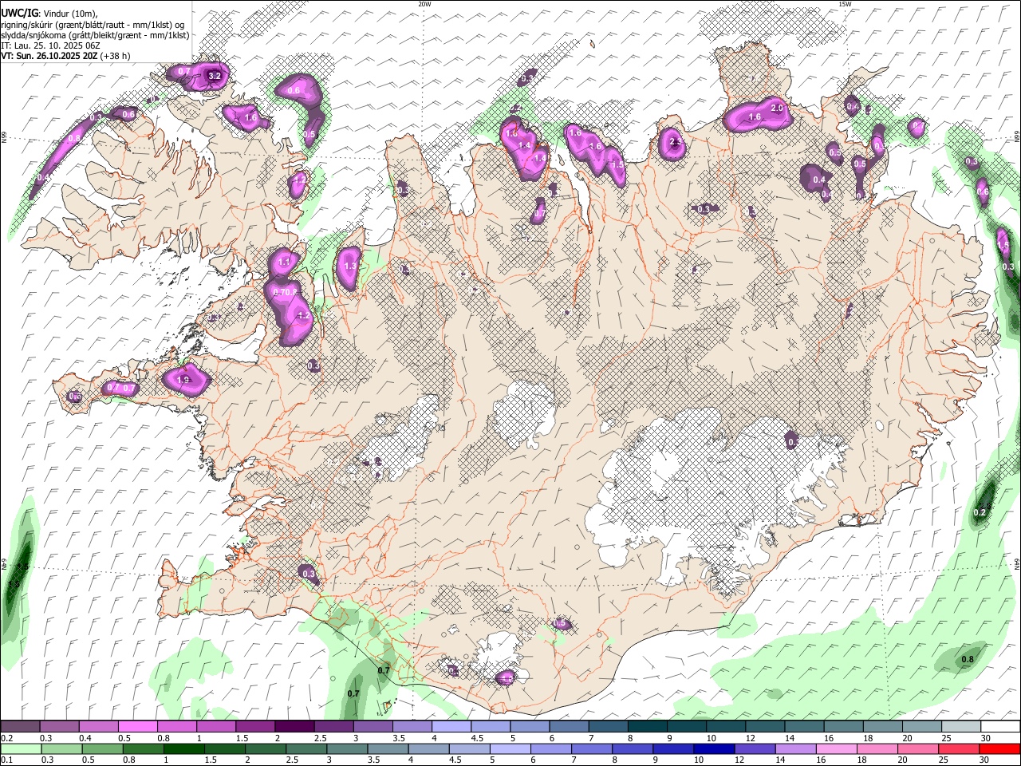Pick the rain legend swatch starting at 25
1021x766 pixels.
pyautogui.click(x=958, y=748)
